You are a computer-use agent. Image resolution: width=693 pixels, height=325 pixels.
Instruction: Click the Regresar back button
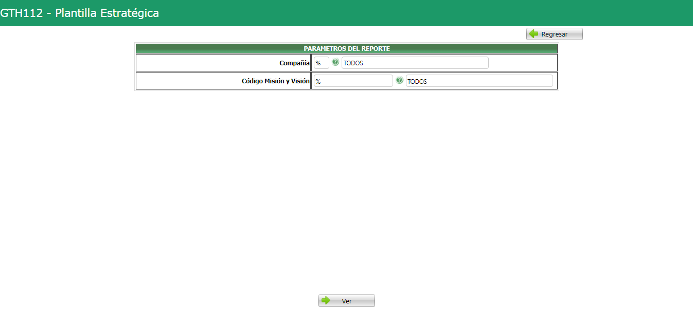click(x=554, y=34)
